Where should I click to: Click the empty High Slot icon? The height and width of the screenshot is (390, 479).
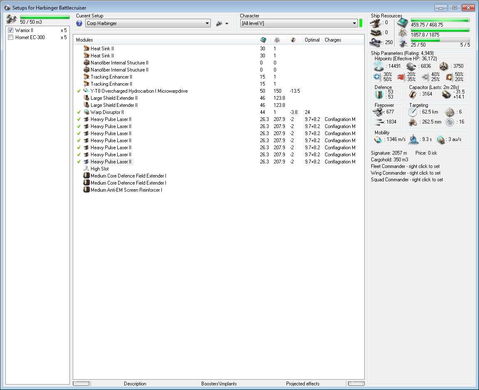tap(86, 168)
